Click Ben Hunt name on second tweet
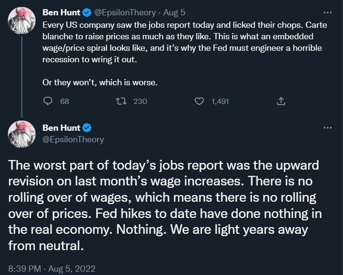The image size is (343, 275). coord(61,128)
